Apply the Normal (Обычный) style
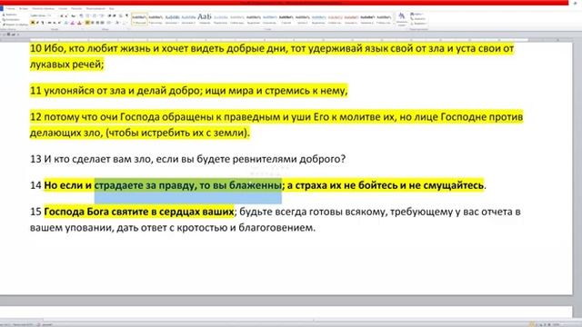This screenshot has height=327, width=582. coord(139,19)
